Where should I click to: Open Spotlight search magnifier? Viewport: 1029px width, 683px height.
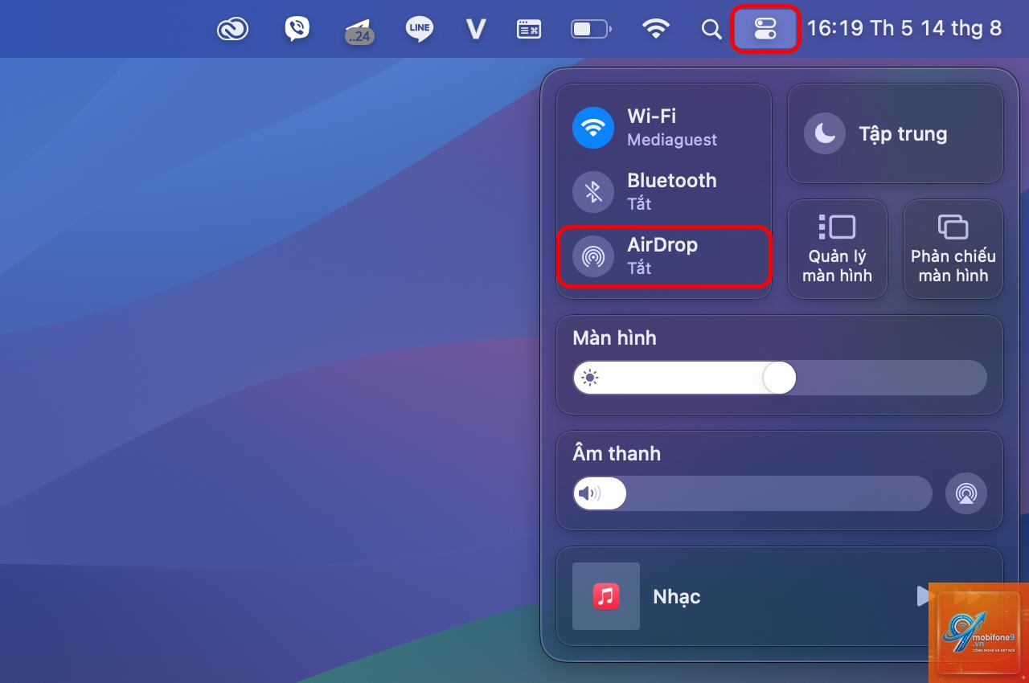click(x=711, y=30)
